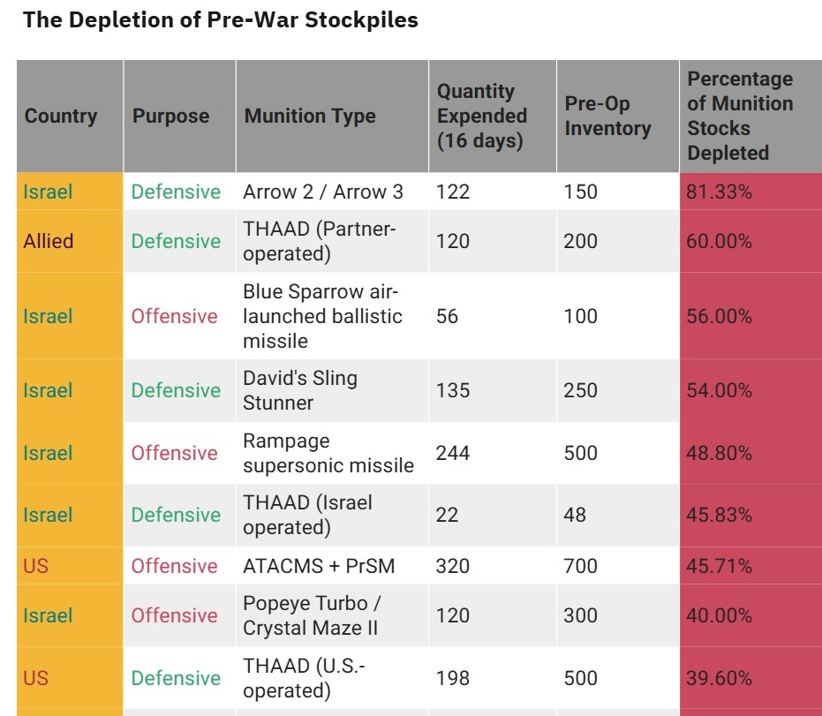Click the Allied country cell

[x=49, y=241]
